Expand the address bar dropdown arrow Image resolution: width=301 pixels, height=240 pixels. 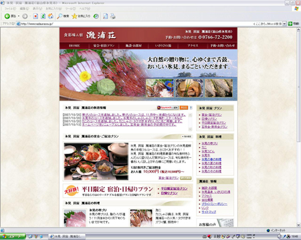coord(284,23)
